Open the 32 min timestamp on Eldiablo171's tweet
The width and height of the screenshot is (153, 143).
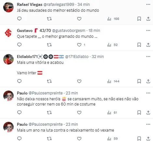[98, 57]
